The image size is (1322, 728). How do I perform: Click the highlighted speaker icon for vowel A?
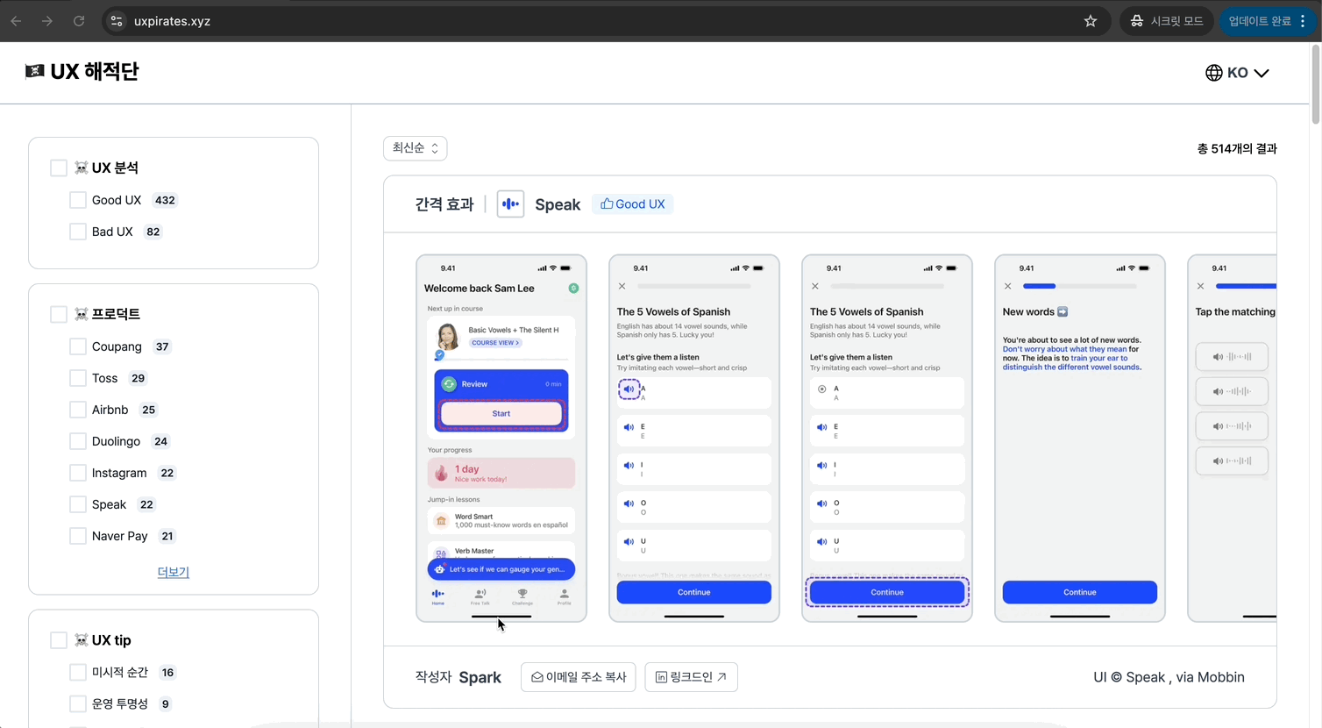(629, 389)
